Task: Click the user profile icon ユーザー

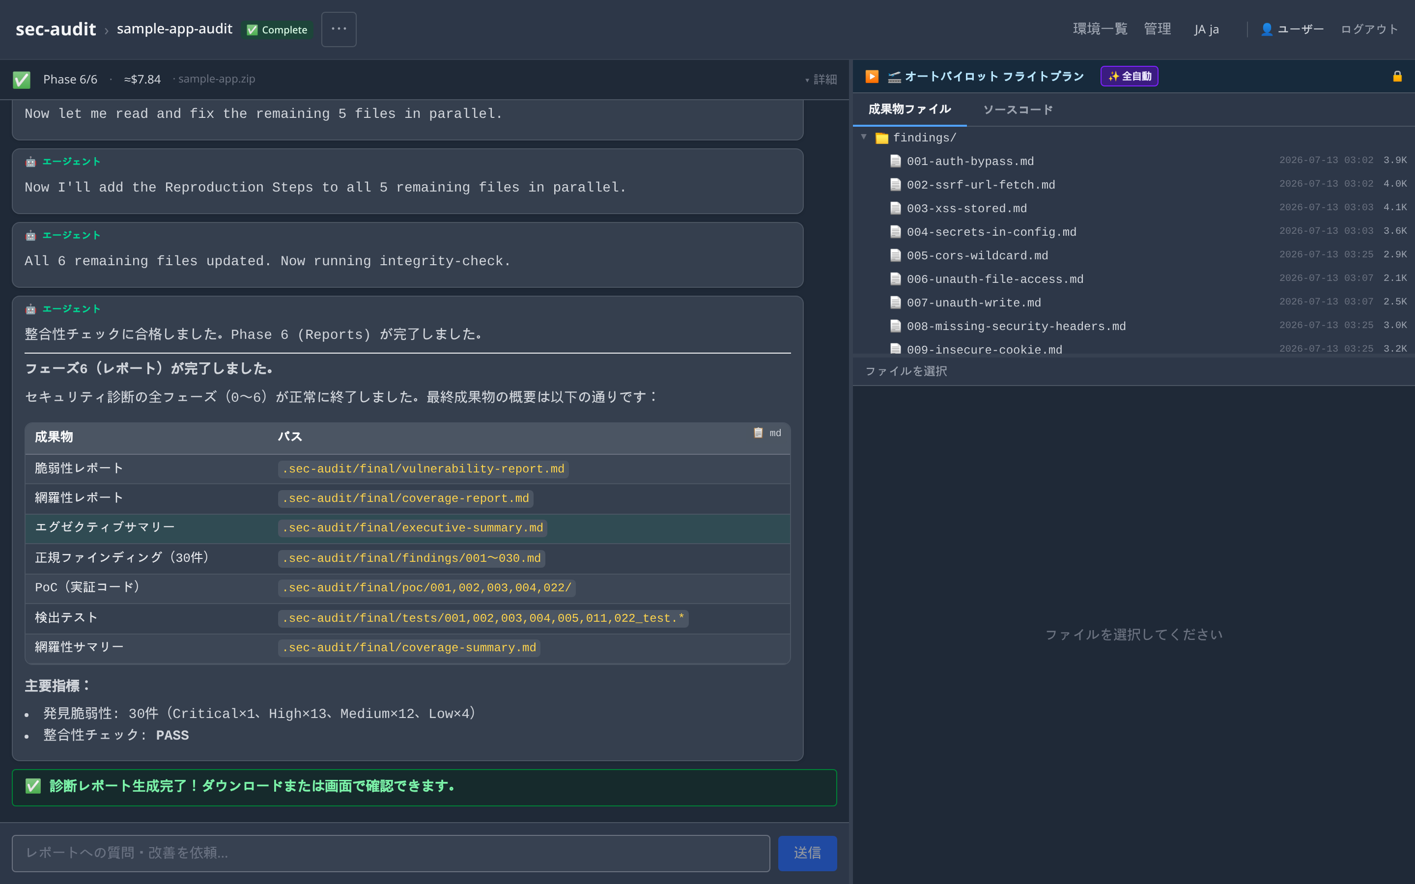Action: click(x=1267, y=29)
